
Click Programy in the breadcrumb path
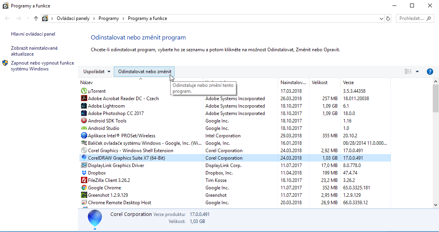tap(108, 18)
